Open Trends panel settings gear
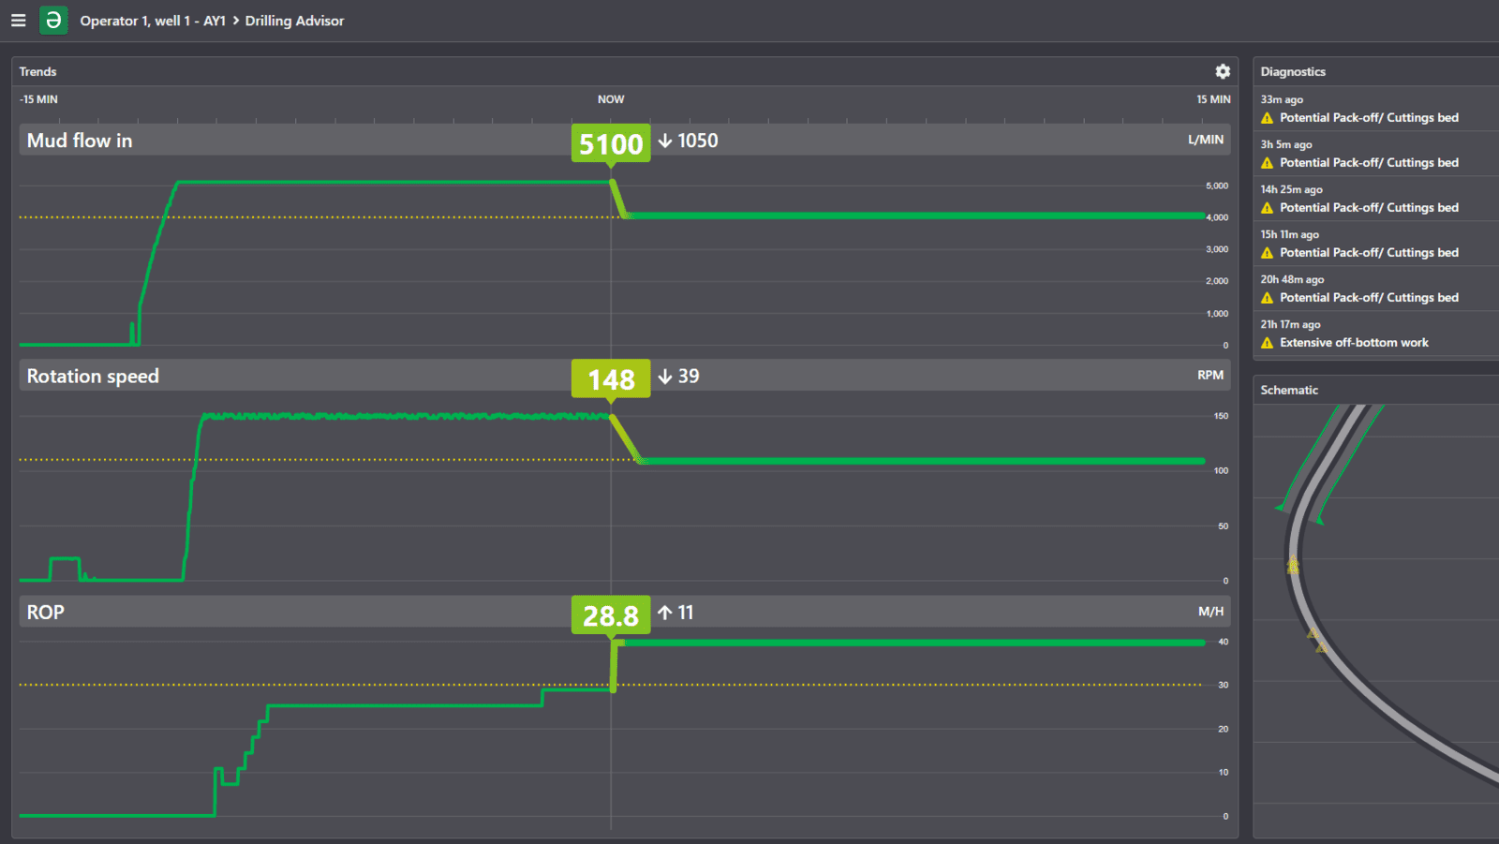1499x844 pixels. (x=1223, y=71)
